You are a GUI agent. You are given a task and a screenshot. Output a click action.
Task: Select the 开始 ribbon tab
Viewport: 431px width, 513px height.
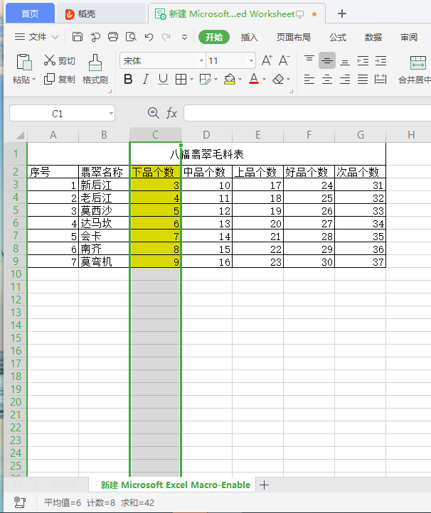click(x=214, y=37)
